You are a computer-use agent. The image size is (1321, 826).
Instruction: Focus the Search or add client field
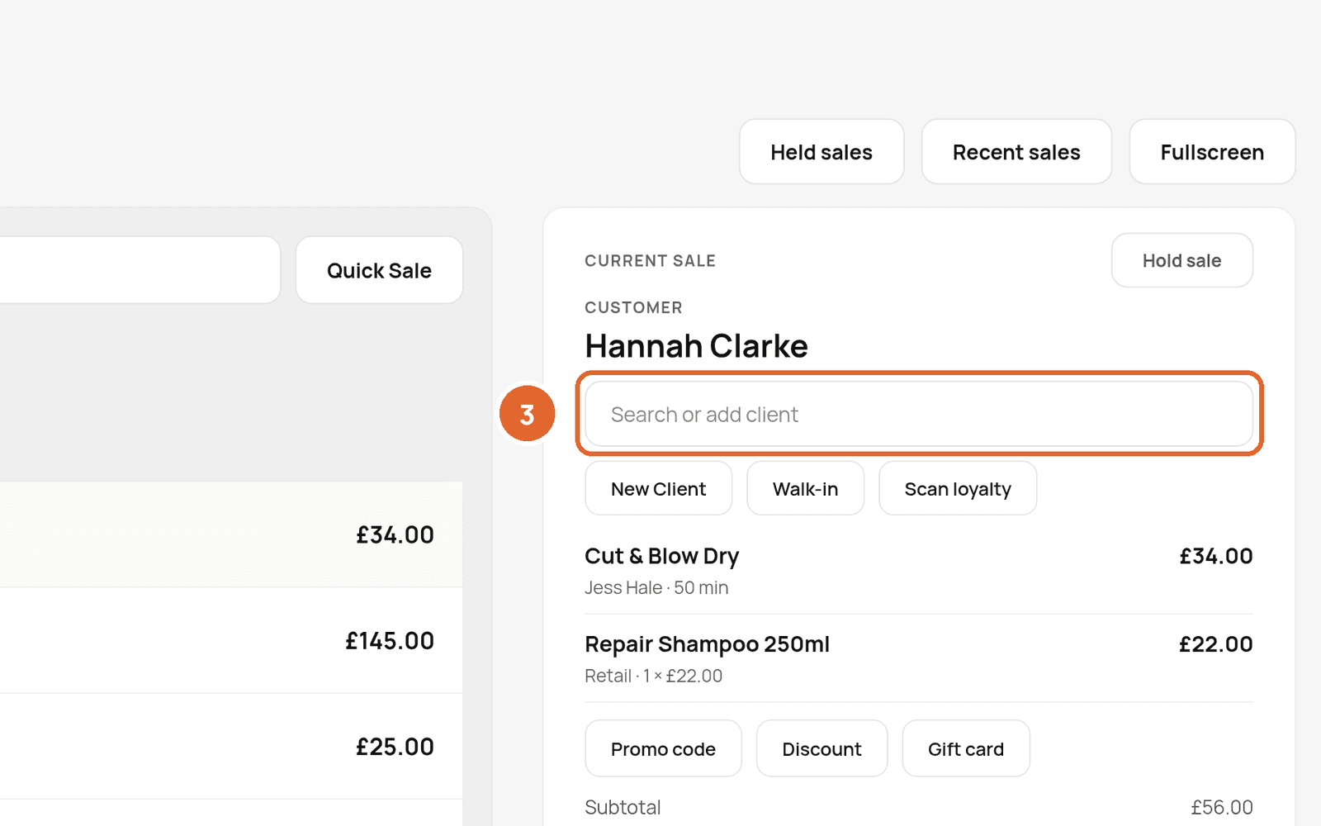pyautogui.click(x=919, y=414)
